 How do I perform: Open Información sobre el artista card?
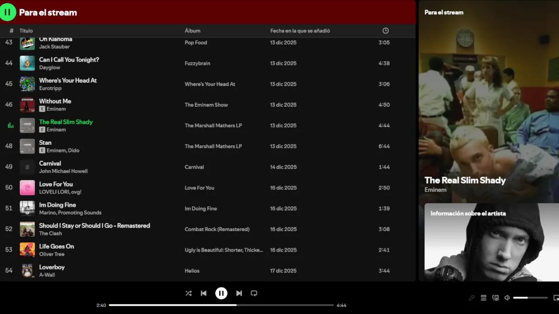pyautogui.click(x=492, y=242)
